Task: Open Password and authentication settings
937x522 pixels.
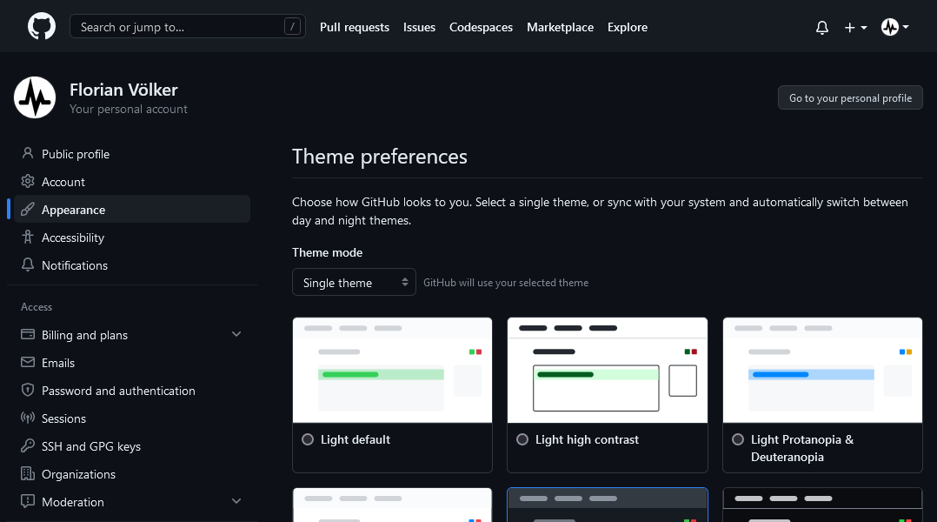Action: coord(131,391)
